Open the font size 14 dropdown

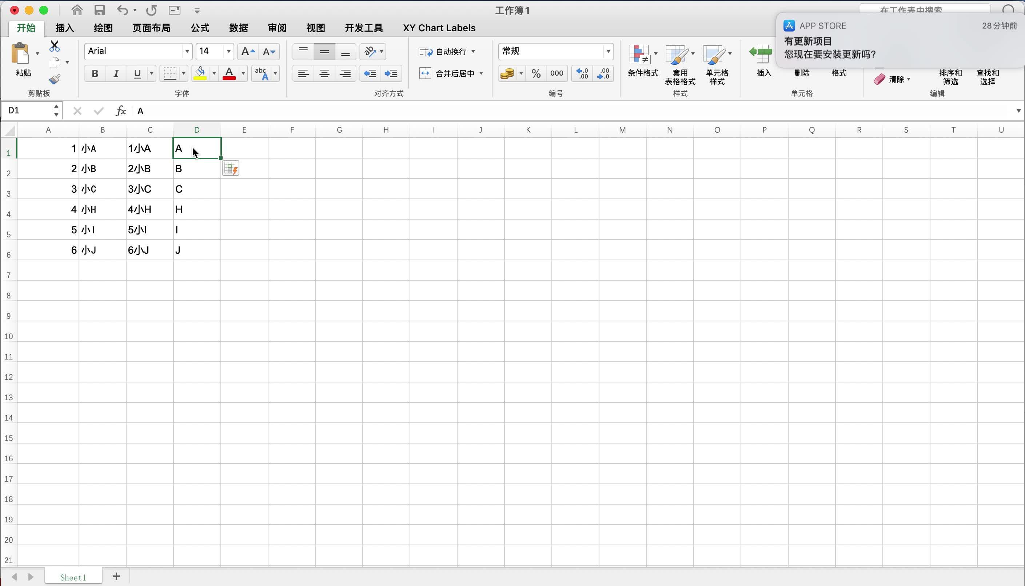pyautogui.click(x=229, y=52)
